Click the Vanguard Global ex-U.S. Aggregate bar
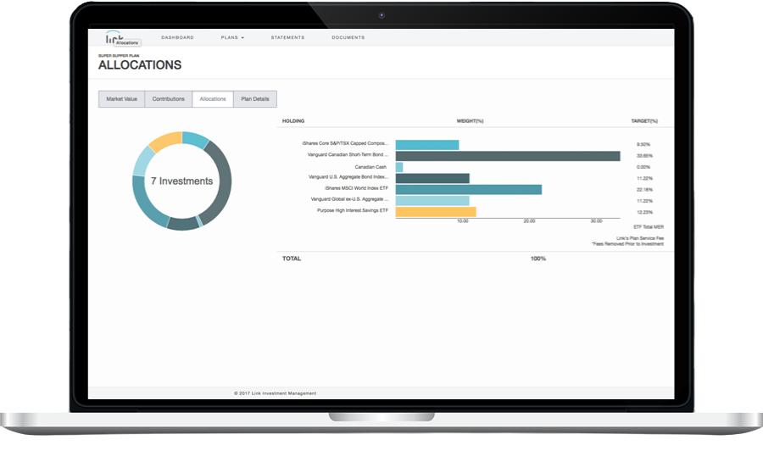 click(x=432, y=200)
